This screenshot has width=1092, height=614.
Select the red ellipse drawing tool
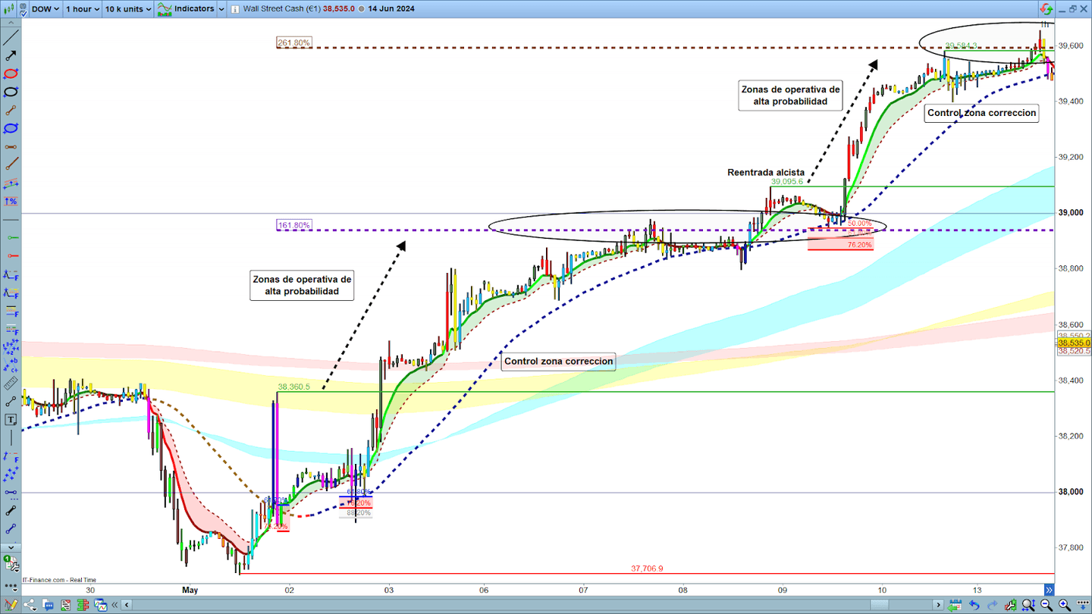click(x=11, y=74)
